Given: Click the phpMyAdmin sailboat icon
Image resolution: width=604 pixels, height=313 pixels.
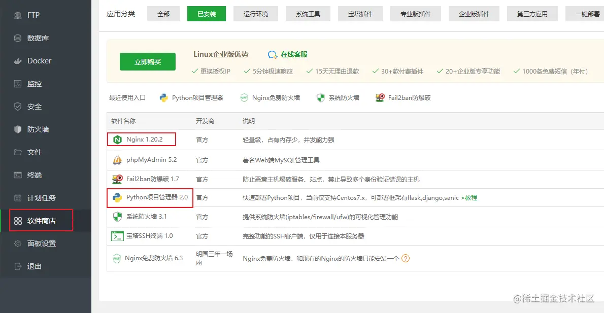Looking at the screenshot, I should (x=117, y=160).
